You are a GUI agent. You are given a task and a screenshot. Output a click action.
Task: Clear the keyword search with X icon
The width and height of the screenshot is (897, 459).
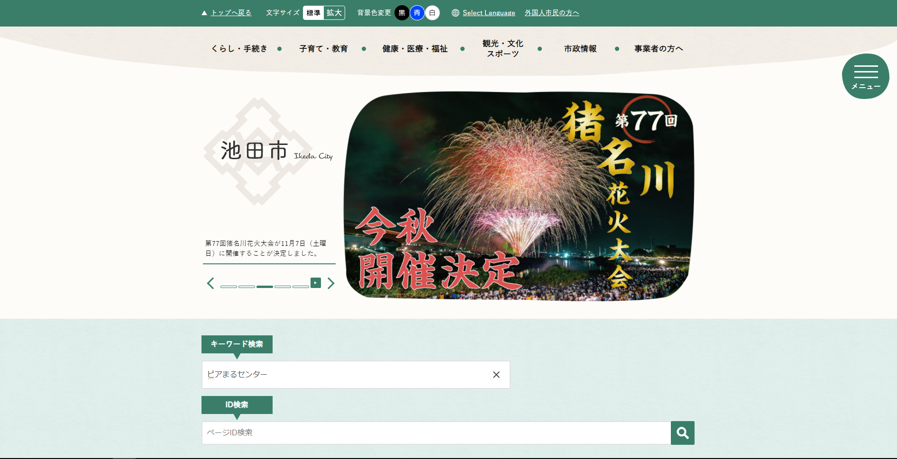tap(496, 375)
